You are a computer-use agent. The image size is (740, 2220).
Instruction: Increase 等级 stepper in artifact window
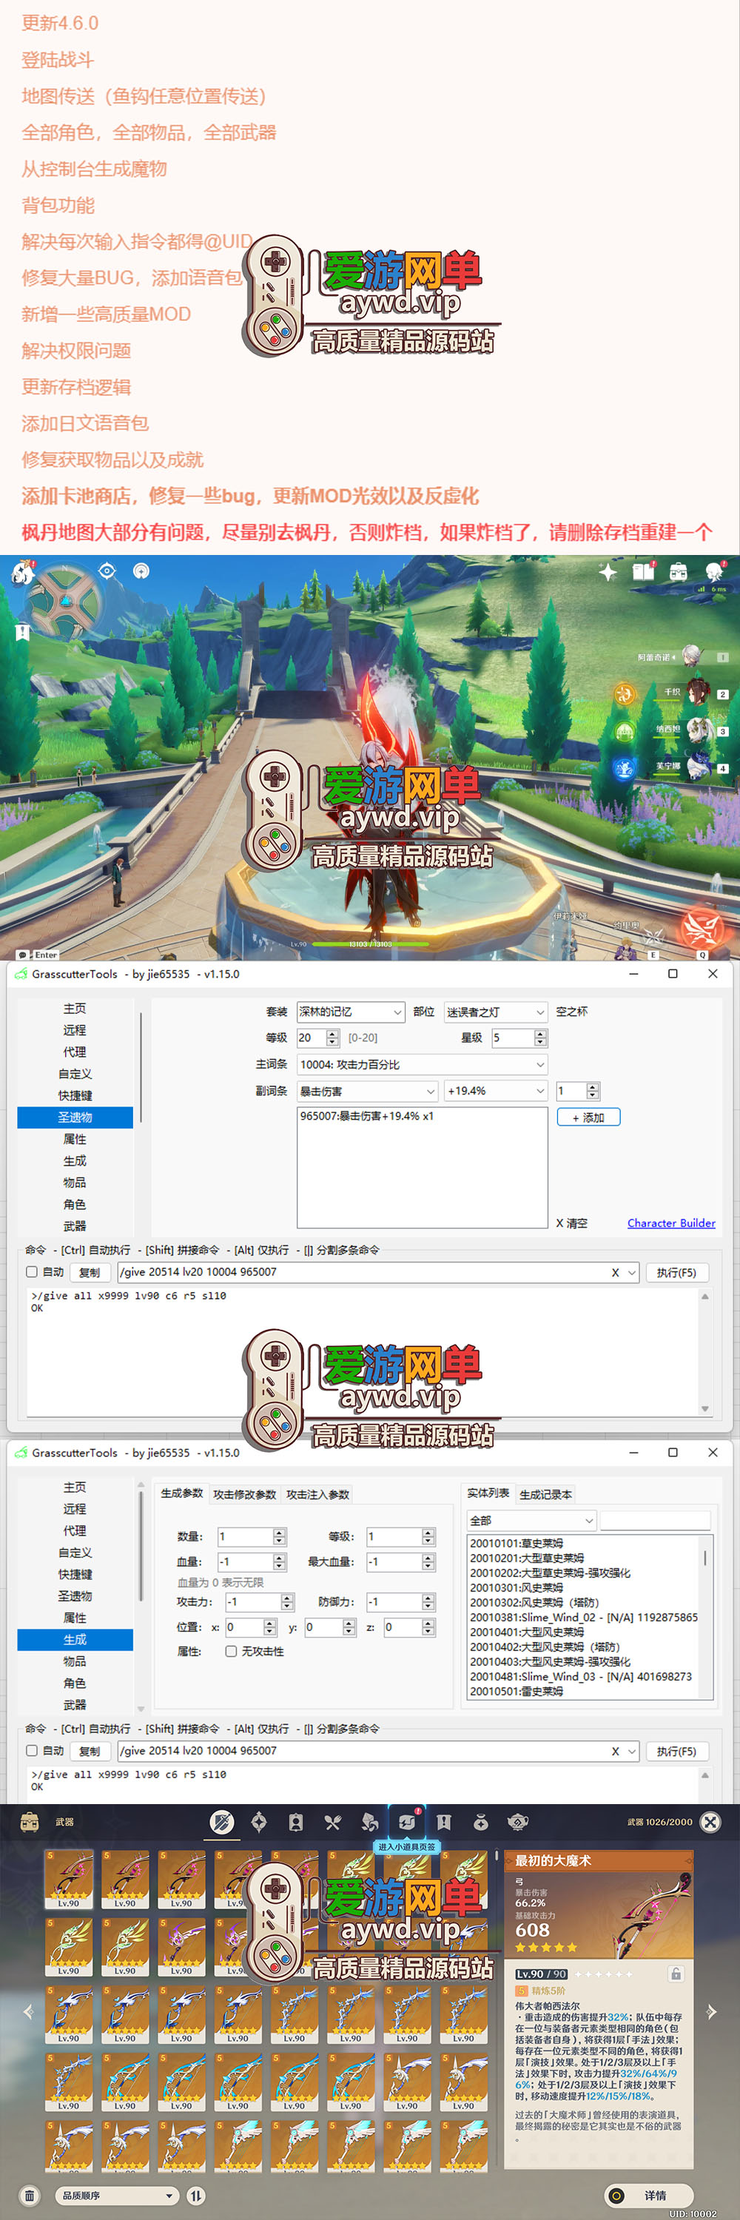pyautogui.click(x=332, y=1033)
